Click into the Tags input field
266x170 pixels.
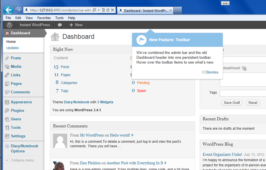(243, 93)
